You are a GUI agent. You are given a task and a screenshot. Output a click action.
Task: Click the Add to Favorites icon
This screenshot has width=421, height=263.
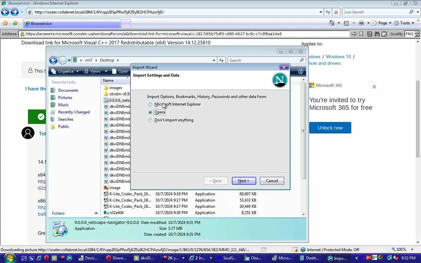pos(15,23)
